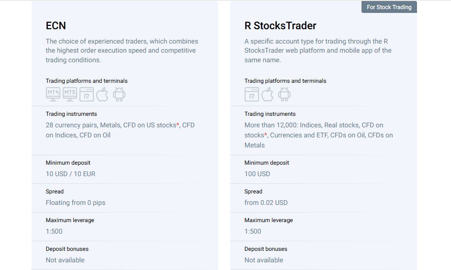451x270 pixels.
Task: Click the 10 USD / 10 EUR minimum deposit value
Action: pos(70,174)
